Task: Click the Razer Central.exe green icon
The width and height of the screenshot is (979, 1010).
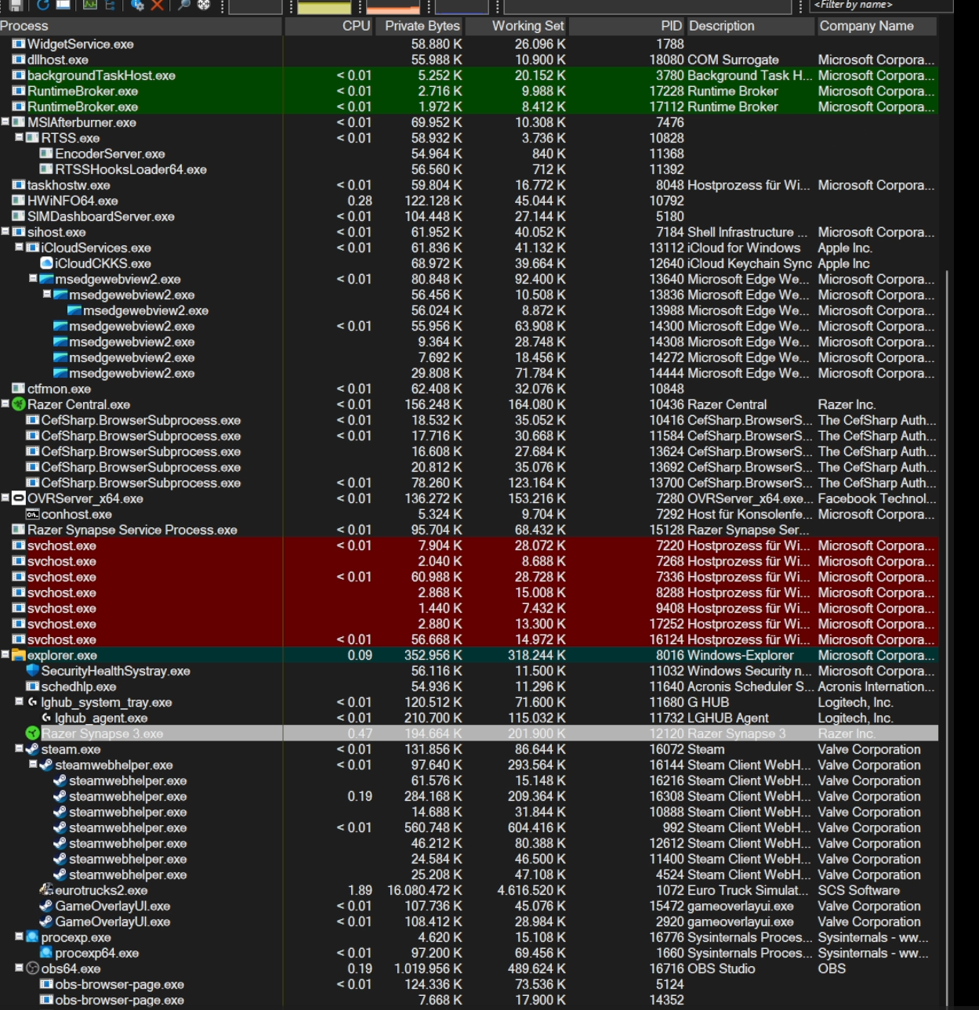Action: (19, 404)
